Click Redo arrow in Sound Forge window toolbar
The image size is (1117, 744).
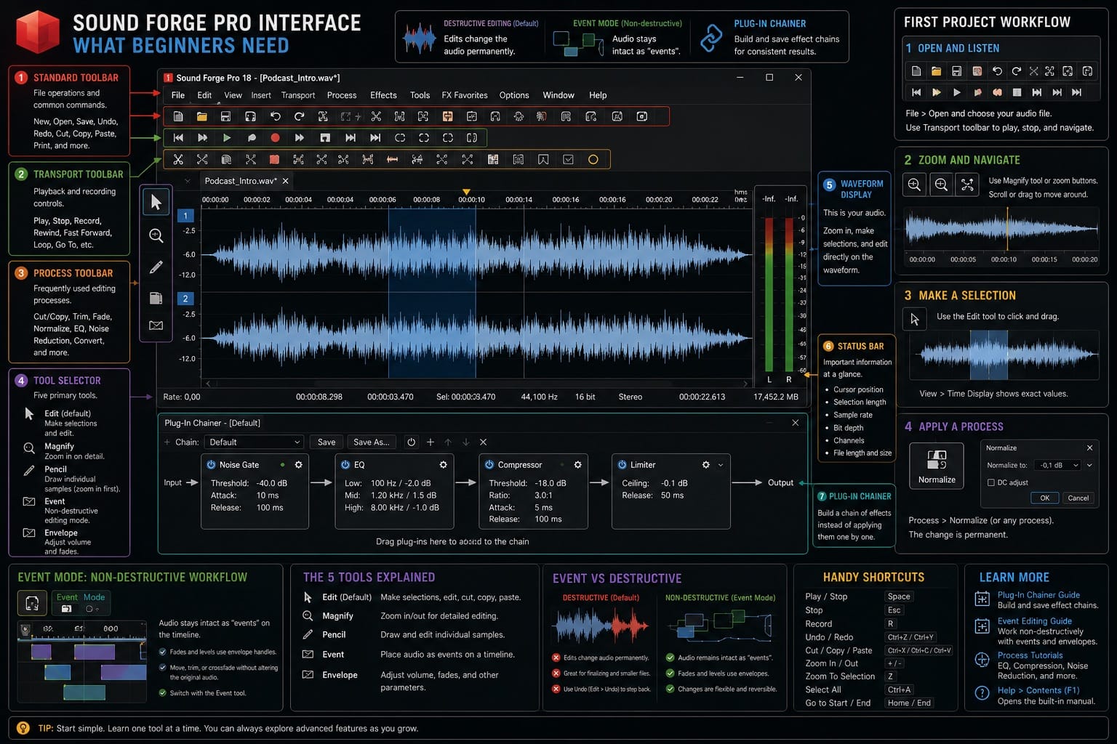[299, 116]
